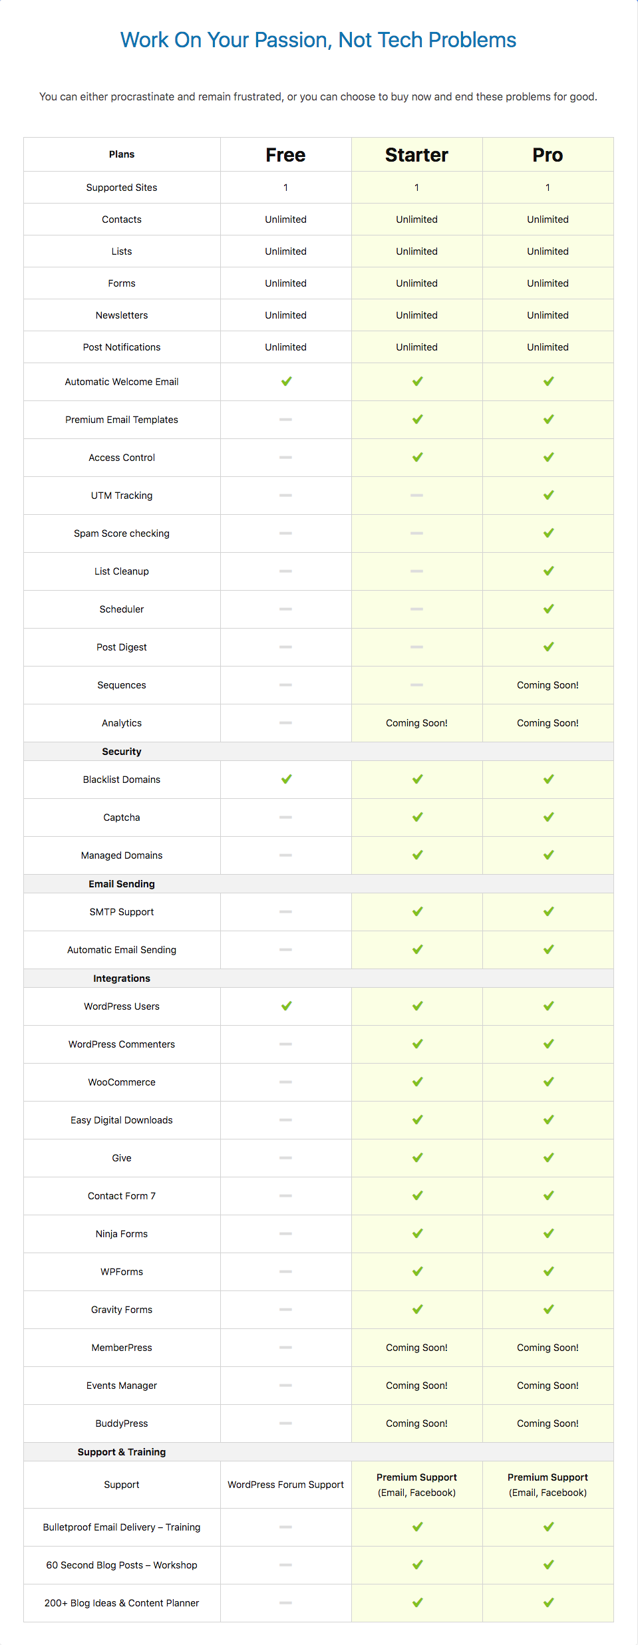Click Pro's Coming Soon for Sequences
The width and height of the screenshot is (638, 1645).
coord(548,685)
